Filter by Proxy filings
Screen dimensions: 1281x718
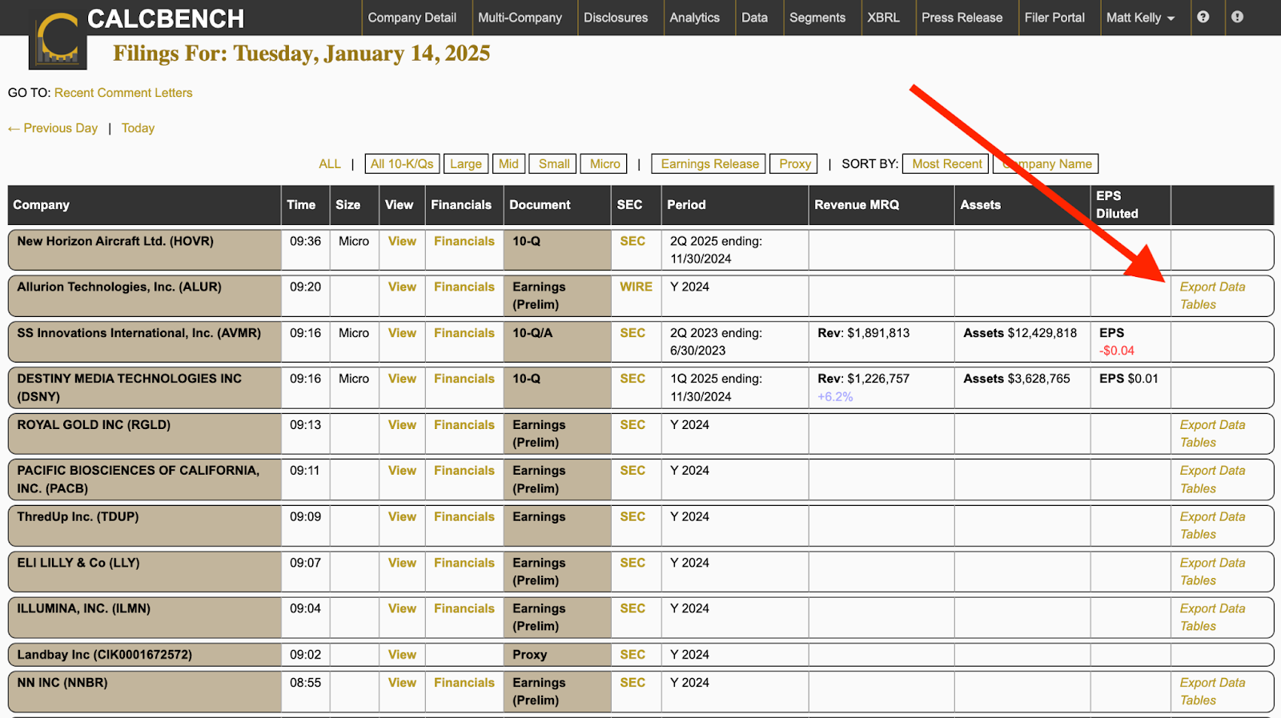(794, 164)
